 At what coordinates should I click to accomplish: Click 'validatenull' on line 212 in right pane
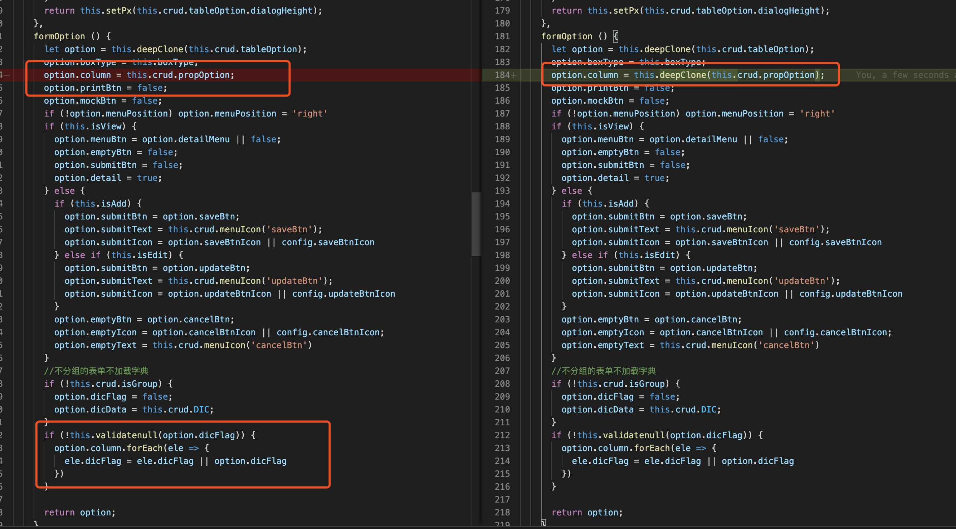coord(634,435)
